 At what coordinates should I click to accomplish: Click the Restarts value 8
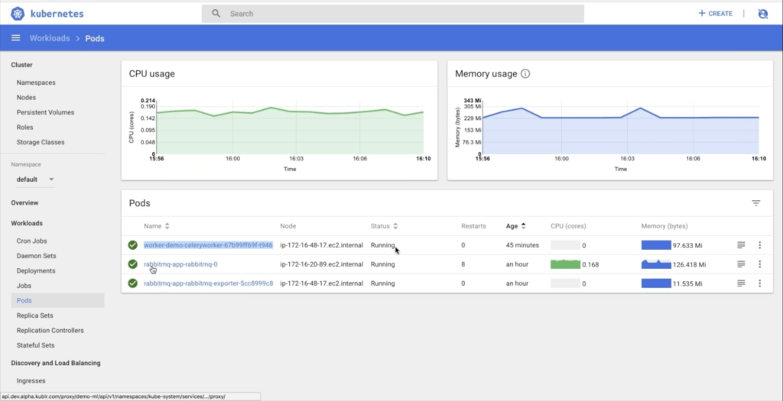point(463,264)
